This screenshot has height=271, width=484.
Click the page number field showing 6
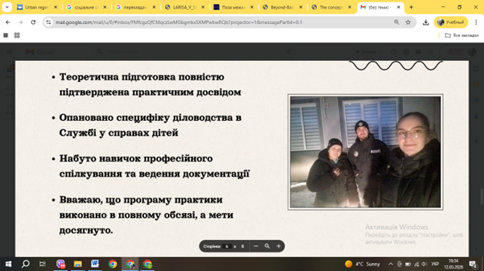(x=227, y=246)
